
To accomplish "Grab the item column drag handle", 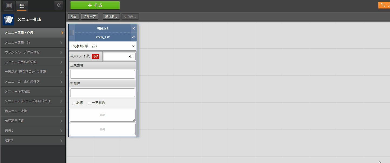I will [x=72, y=33].
